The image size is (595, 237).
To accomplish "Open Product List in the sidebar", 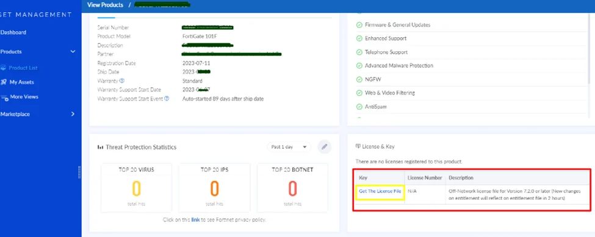I will click(23, 68).
